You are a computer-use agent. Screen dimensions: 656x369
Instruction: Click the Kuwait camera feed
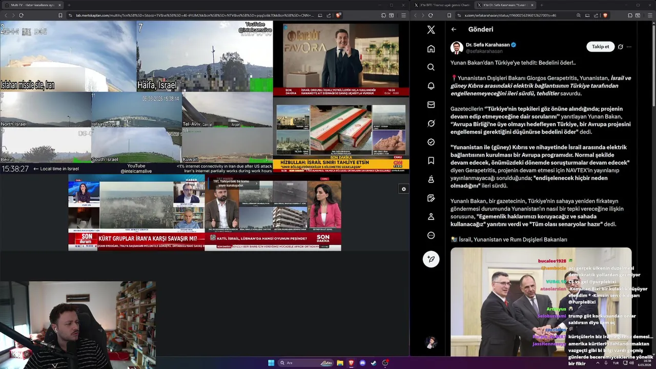227,146
